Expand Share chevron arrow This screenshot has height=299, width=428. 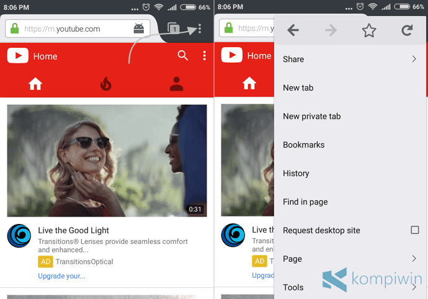click(x=414, y=59)
